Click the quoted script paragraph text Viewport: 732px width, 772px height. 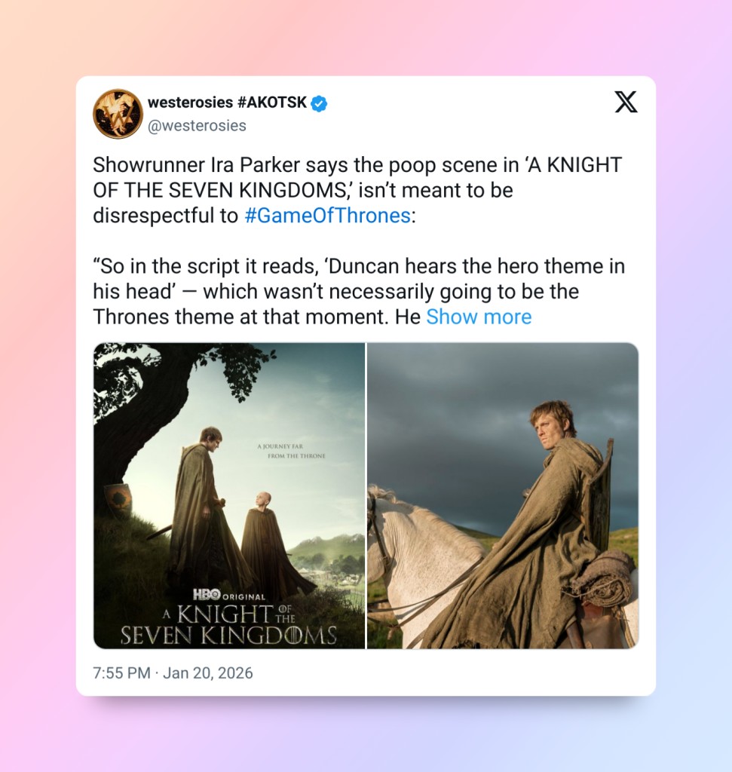(359, 292)
